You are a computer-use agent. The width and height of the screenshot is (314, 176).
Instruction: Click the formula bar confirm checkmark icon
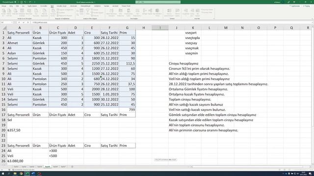24,22
